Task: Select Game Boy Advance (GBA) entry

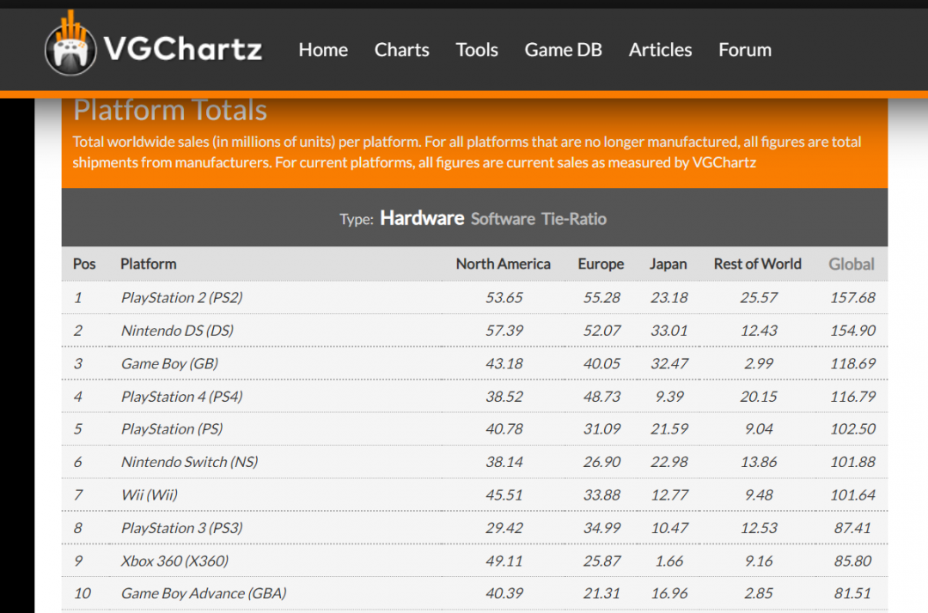Action: click(204, 593)
